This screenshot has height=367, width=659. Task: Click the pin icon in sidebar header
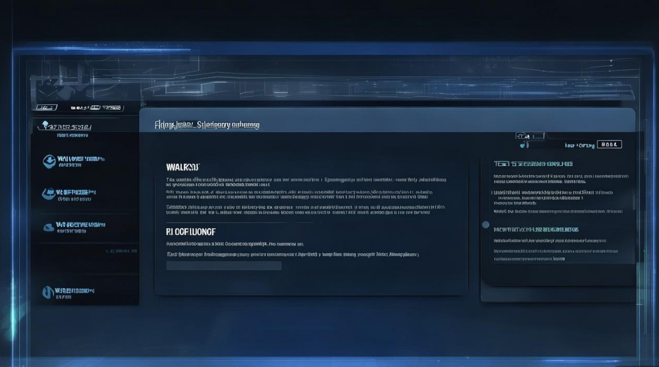[45, 125]
